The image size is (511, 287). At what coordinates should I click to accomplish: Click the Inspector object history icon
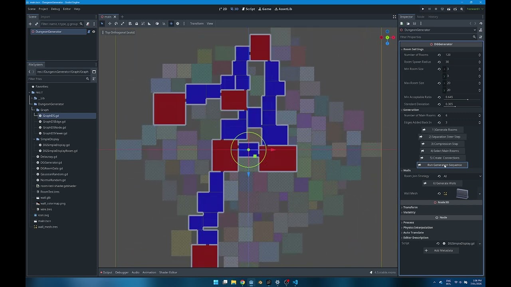click(481, 24)
